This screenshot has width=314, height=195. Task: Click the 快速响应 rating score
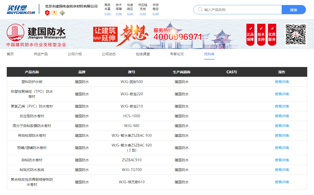coord(130,14)
